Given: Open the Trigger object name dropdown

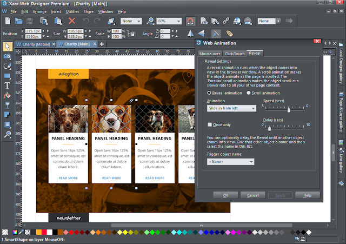Looking at the screenshot, I should [x=231, y=162].
